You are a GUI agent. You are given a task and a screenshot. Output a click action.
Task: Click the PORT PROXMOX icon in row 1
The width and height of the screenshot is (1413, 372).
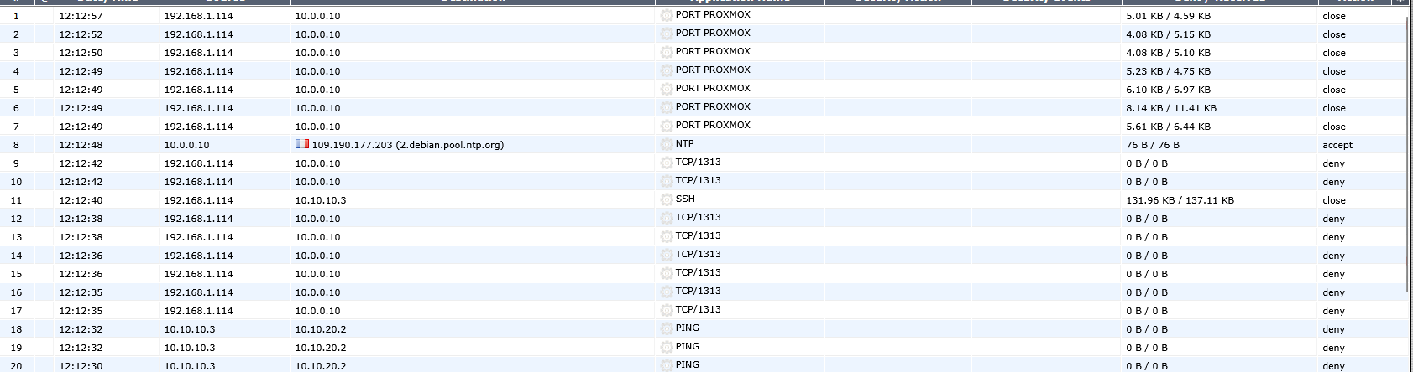coord(667,15)
